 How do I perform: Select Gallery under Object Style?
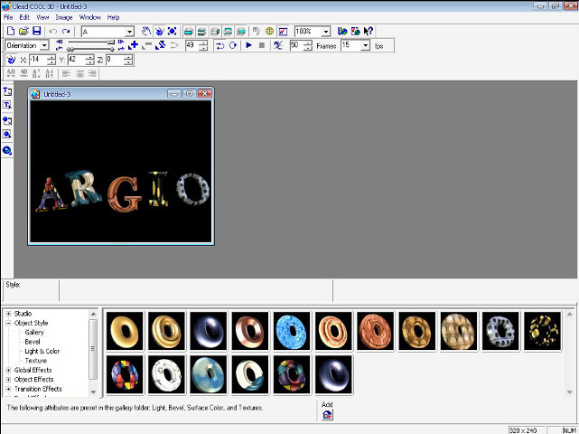pos(34,333)
